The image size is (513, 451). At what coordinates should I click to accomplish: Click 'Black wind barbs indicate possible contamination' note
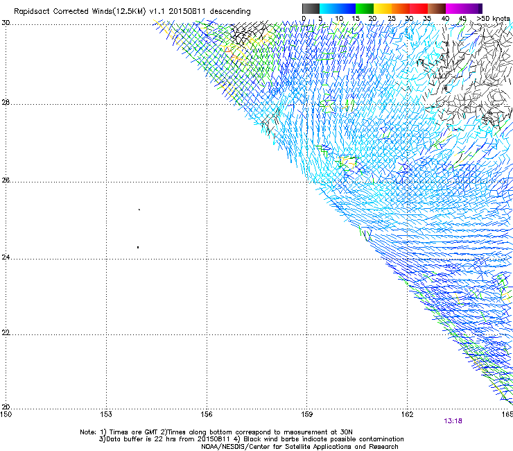pos(324,439)
